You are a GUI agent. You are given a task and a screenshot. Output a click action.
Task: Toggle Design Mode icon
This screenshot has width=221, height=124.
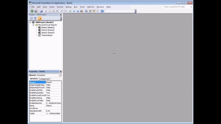(81, 11)
